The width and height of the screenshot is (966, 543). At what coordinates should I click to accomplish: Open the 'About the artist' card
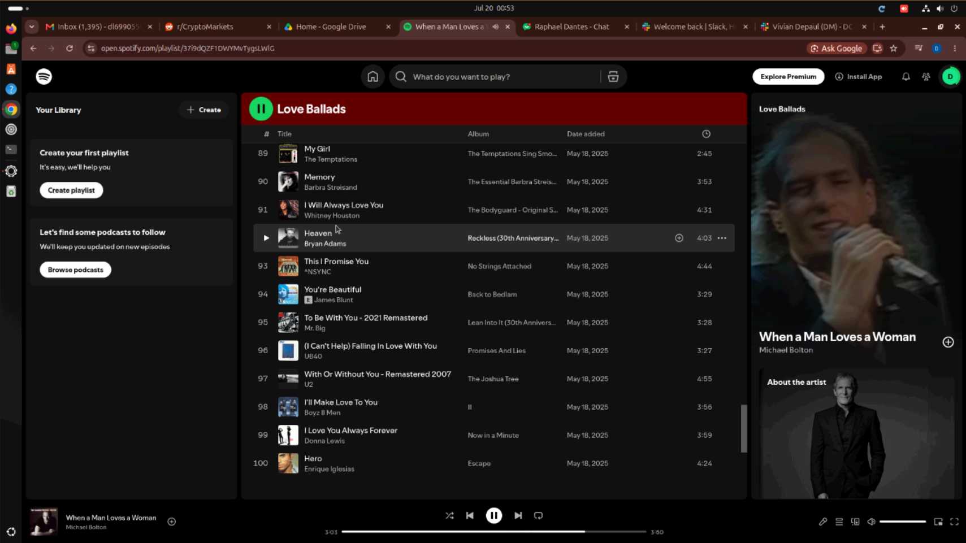pos(856,433)
